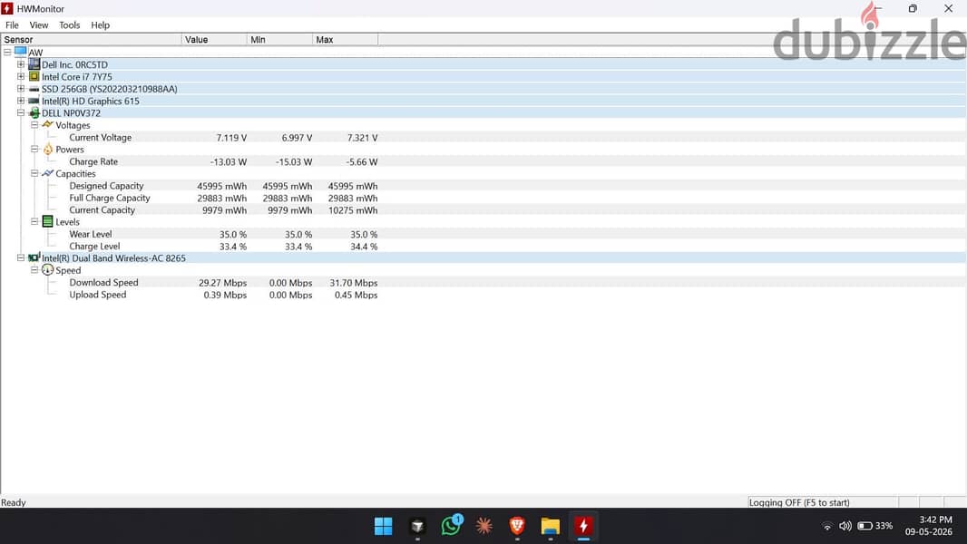Click the Speed gauge icon
This screenshot has width=967, height=544.
(47, 270)
